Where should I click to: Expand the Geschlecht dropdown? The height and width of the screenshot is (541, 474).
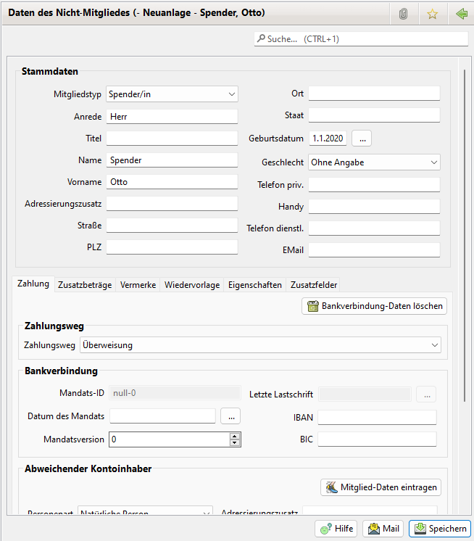[x=374, y=162]
